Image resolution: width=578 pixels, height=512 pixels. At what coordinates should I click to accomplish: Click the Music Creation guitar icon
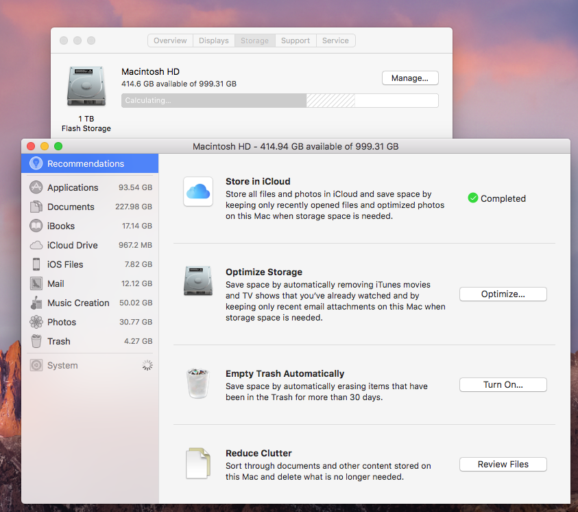pos(36,303)
